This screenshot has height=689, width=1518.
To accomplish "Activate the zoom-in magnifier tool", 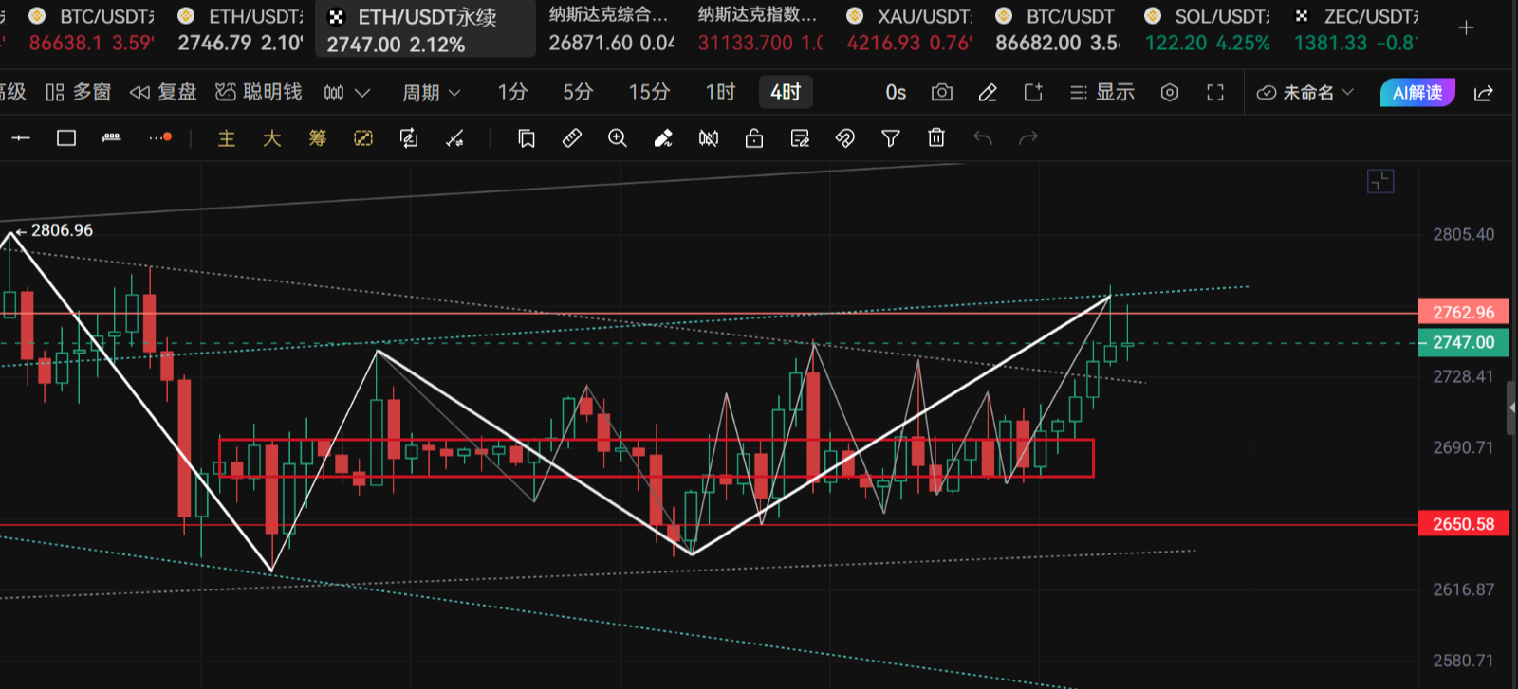I will (x=618, y=138).
